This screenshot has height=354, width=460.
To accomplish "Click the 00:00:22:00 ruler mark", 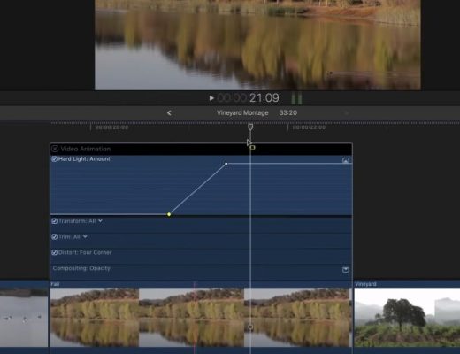I will (309, 127).
